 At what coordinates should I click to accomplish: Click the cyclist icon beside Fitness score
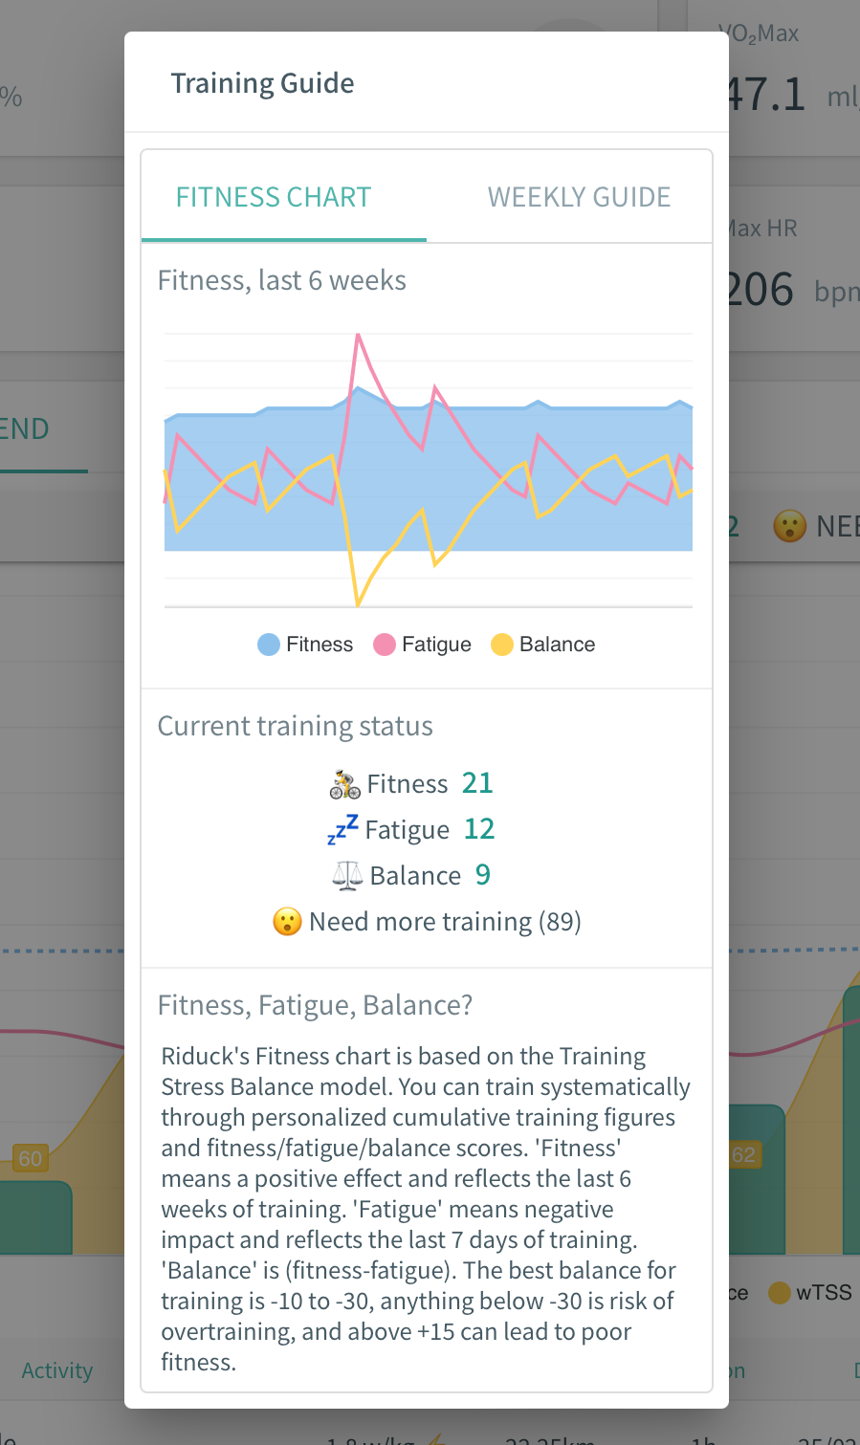345,784
